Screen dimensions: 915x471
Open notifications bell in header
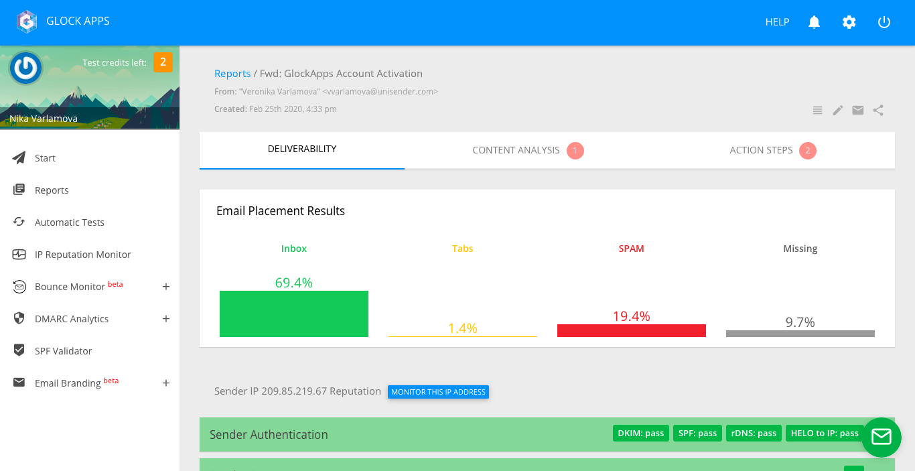point(814,22)
